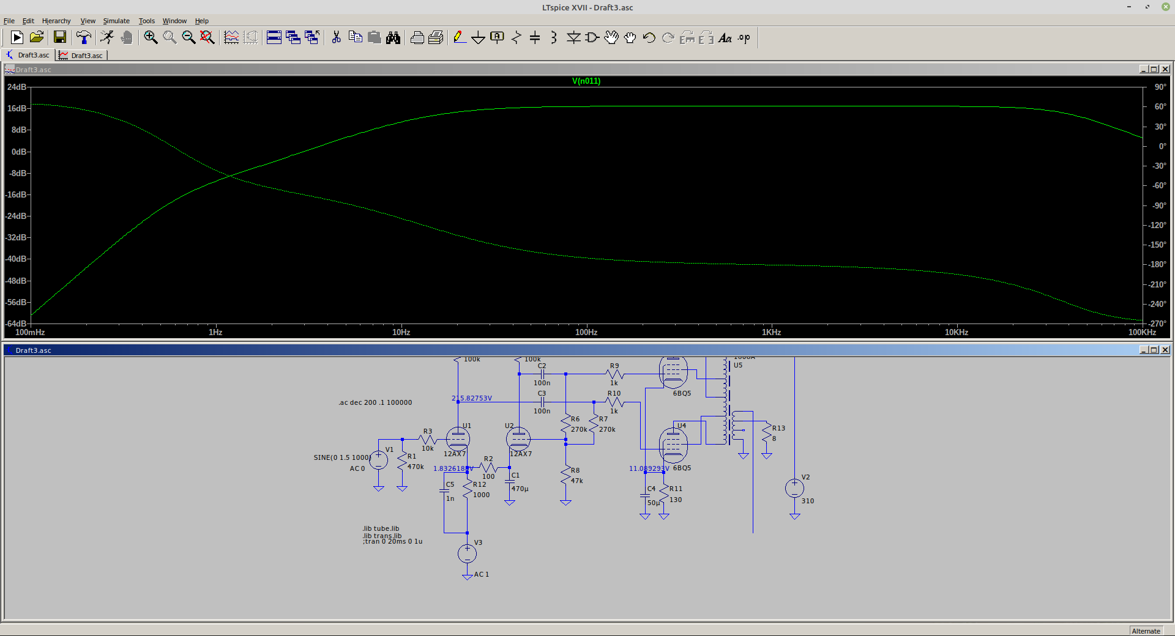Screen dimensions: 1175x636
Task: Open the Component gate picker
Action: tap(592, 38)
